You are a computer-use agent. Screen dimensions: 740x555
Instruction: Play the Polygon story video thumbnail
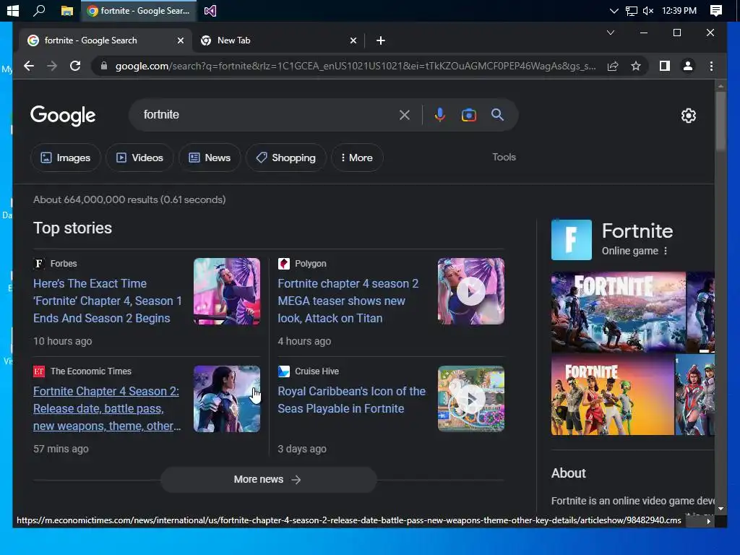[x=471, y=291]
